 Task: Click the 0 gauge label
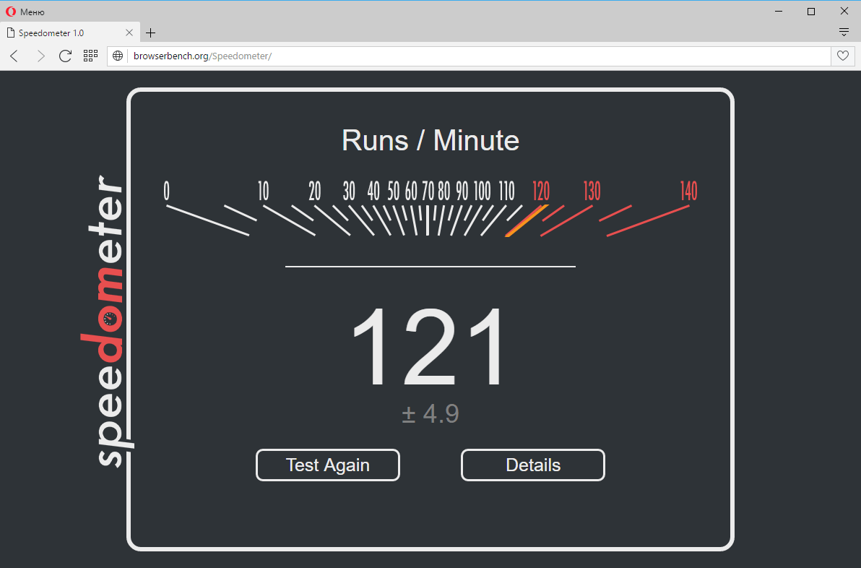coord(166,192)
